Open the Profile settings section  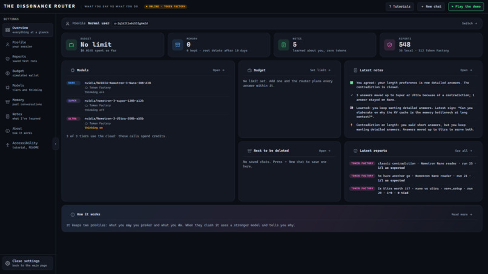pyautogui.click(x=28, y=44)
